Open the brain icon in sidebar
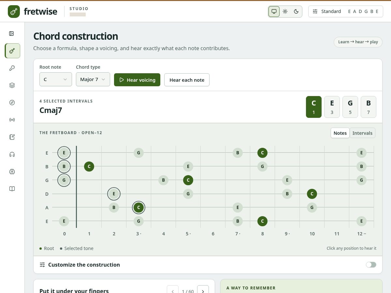 click(x=12, y=172)
